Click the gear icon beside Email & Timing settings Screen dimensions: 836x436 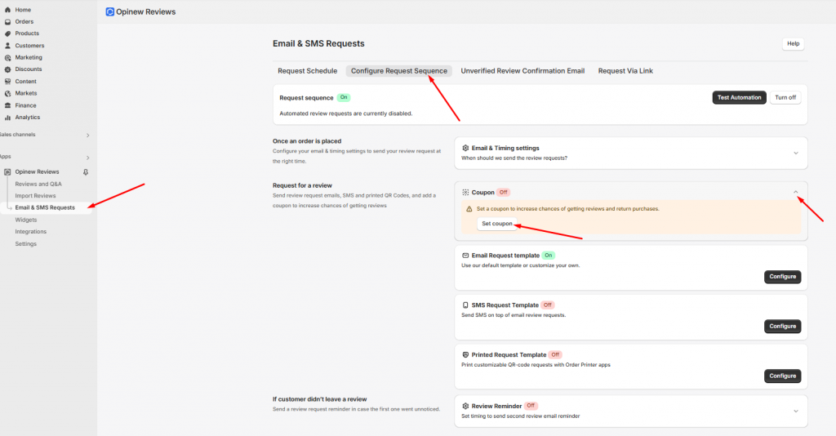(x=465, y=148)
